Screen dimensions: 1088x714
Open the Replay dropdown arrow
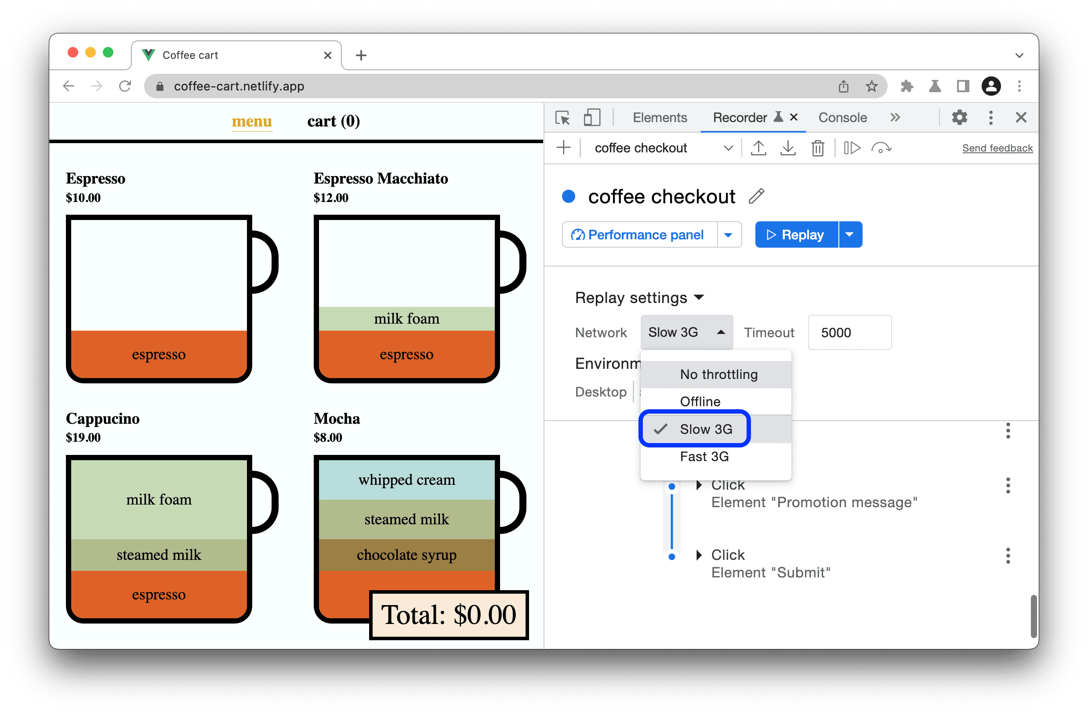coord(850,234)
